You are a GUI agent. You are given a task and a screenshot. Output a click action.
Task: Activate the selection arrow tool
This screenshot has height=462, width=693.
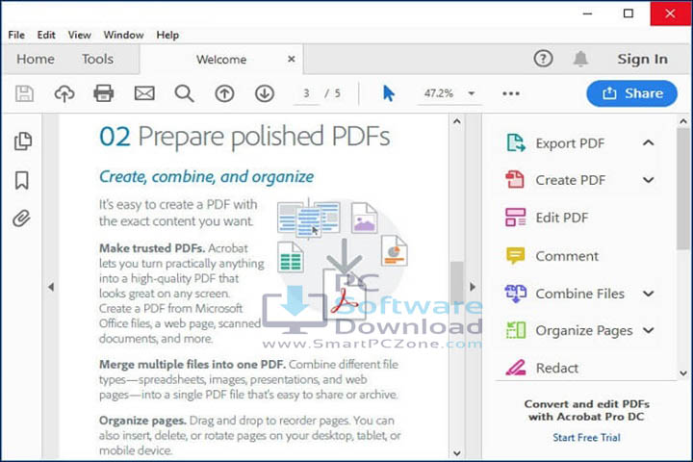coord(388,93)
